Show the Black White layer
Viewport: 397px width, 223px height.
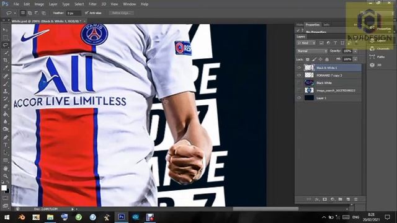299,83
